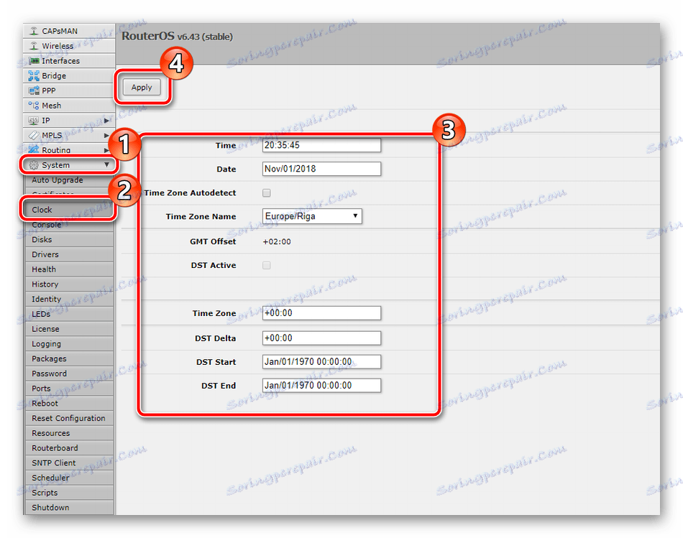Open the Time Zone Name dropdown
The image size is (683, 538).
[312, 216]
